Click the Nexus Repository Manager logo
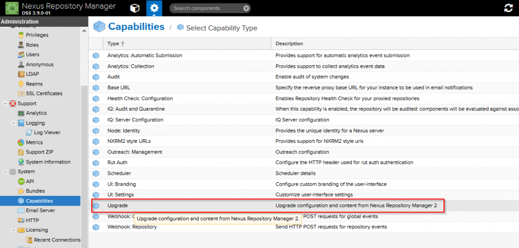The image size is (519, 248). pyautogui.click(x=11, y=9)
